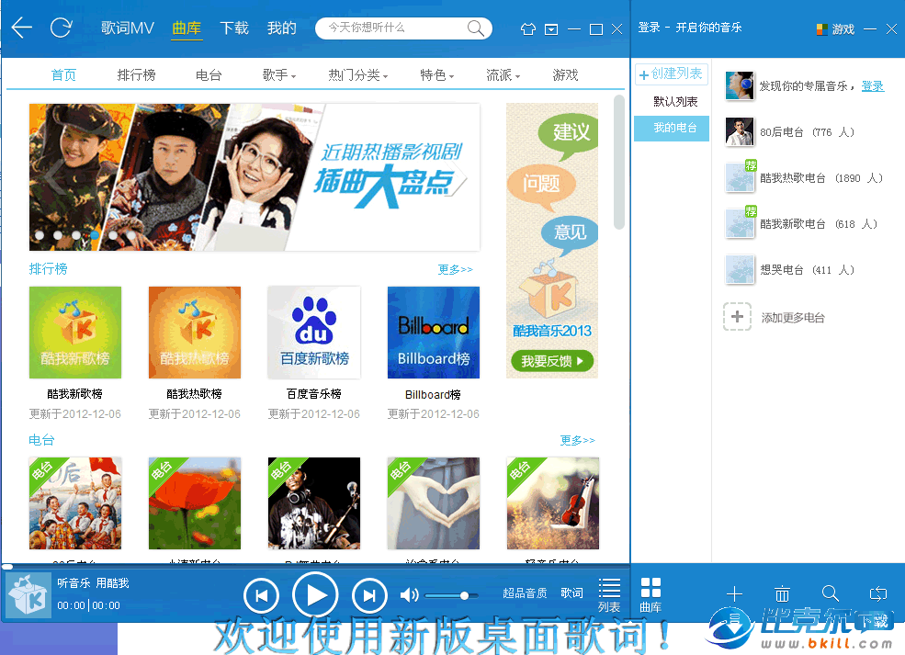Expand the 流派 dropdown
This screenshot has width=905, height=655.
[503, 75]
